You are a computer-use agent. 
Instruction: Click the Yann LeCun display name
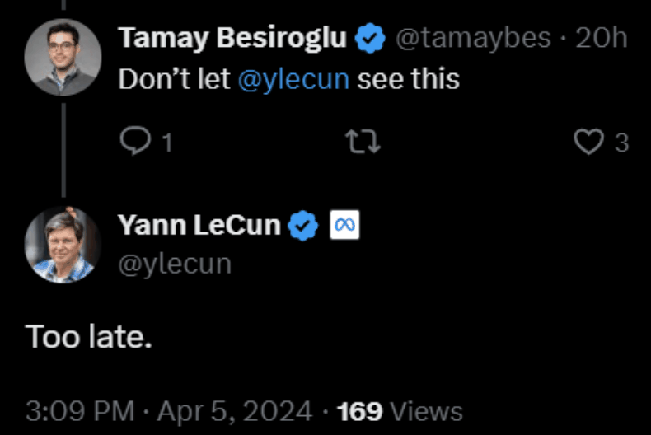199,225
